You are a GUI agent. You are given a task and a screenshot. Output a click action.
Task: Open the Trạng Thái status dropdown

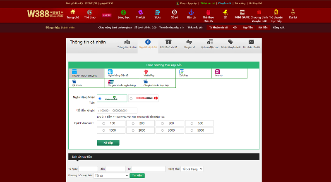click(x=192, y=169)
